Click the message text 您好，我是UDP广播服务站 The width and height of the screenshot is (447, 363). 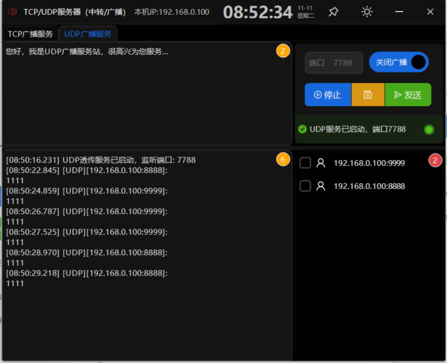[87, 51]
